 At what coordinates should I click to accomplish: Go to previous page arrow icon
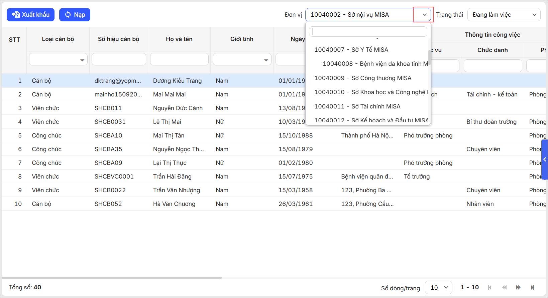coord(504,287)
